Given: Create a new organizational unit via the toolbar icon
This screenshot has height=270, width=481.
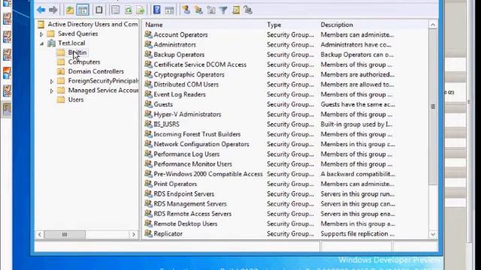Looking at the screenshot, I should [x=211, y=10].
